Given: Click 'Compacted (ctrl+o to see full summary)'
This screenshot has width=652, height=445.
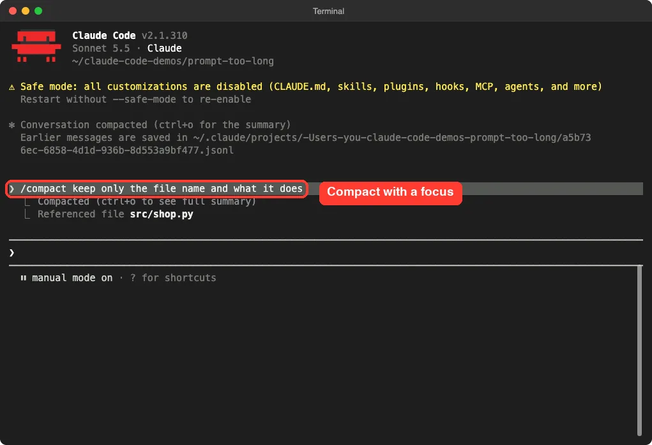Looking at the screenshot, I should click(x=147, y=201).
